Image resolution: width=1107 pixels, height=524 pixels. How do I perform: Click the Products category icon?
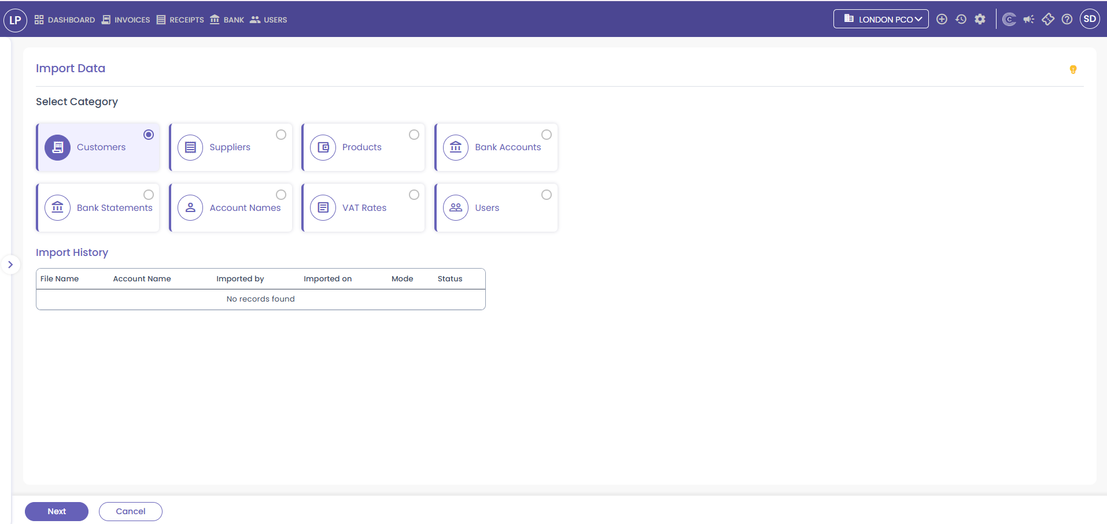tap(323, 147)
